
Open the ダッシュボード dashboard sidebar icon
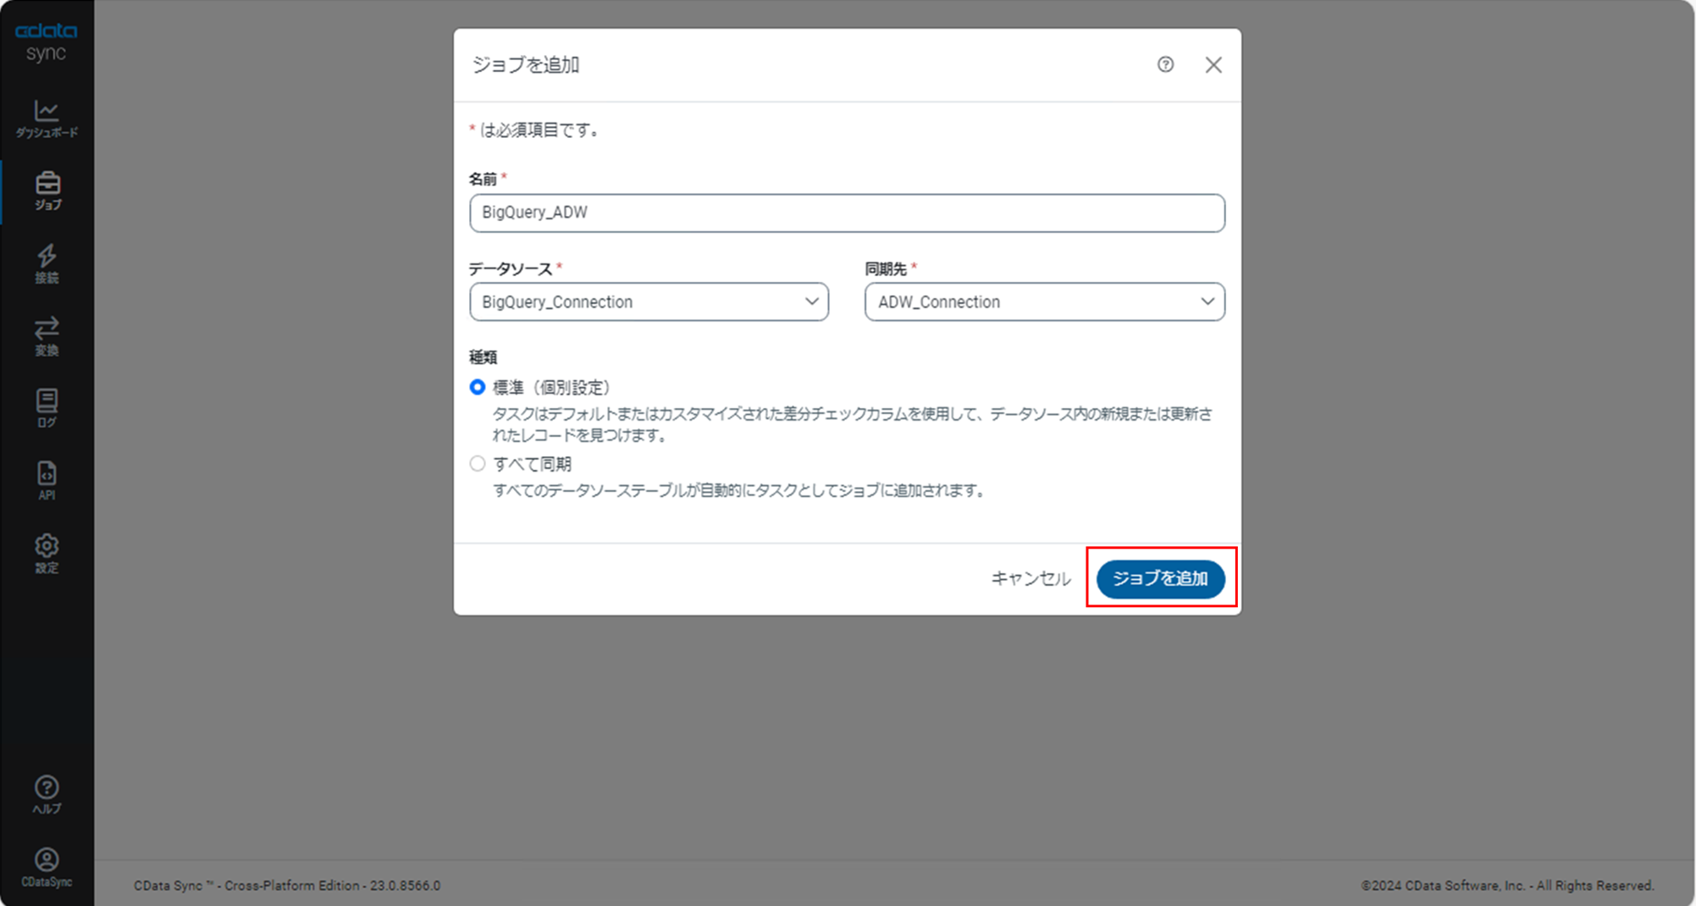[47, 119]
